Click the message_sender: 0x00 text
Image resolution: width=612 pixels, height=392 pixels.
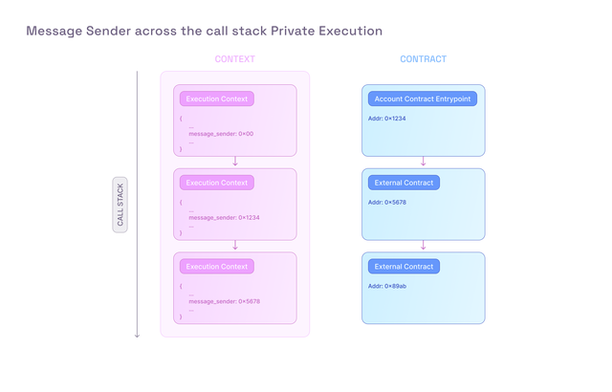[x=221, y=134]
